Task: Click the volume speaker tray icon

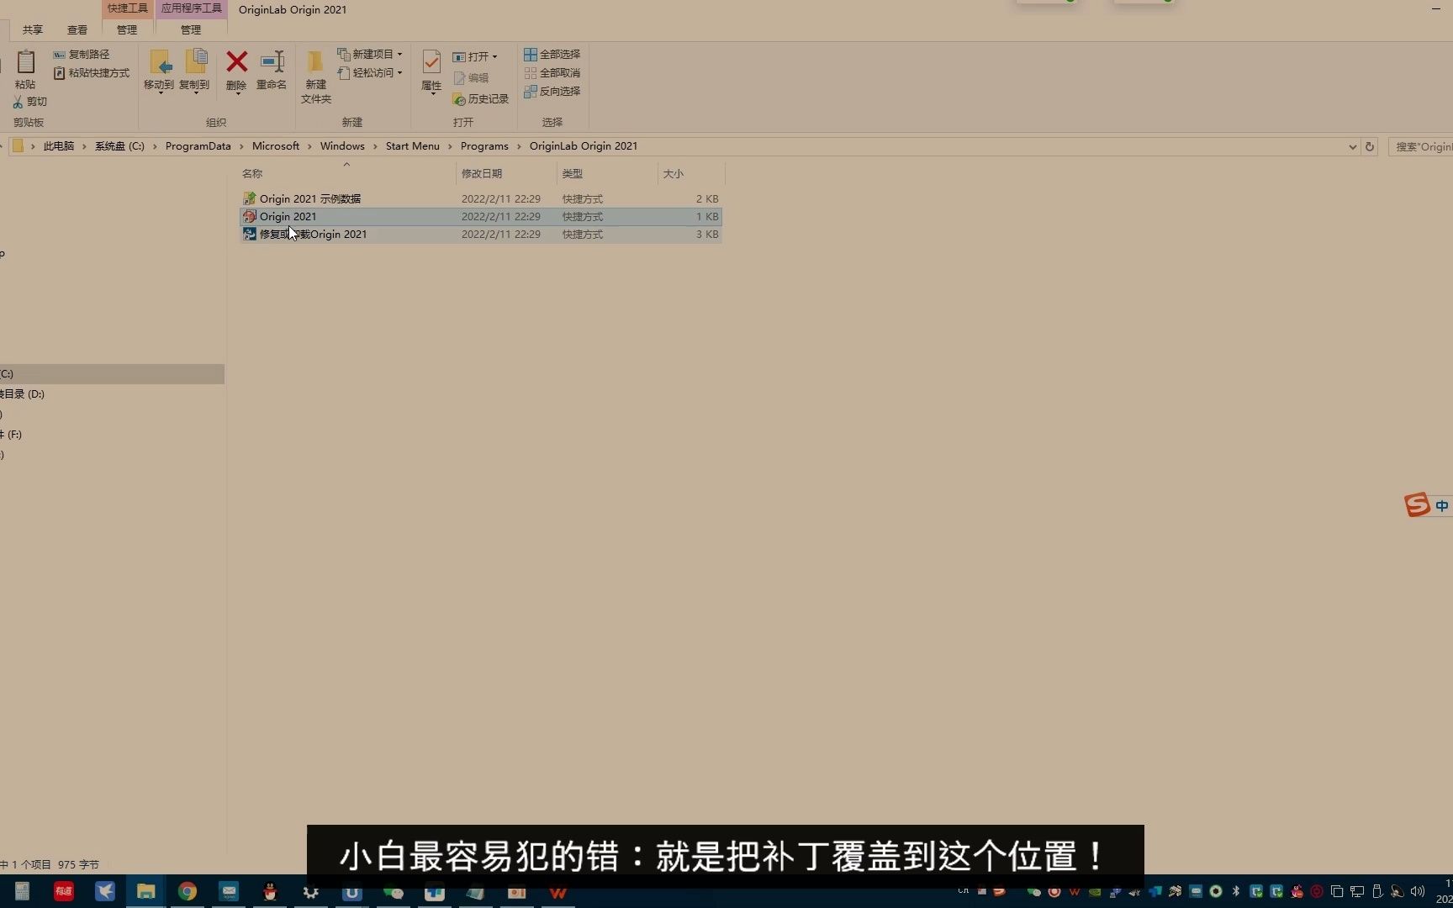Action: click(x=1418, y=891)
